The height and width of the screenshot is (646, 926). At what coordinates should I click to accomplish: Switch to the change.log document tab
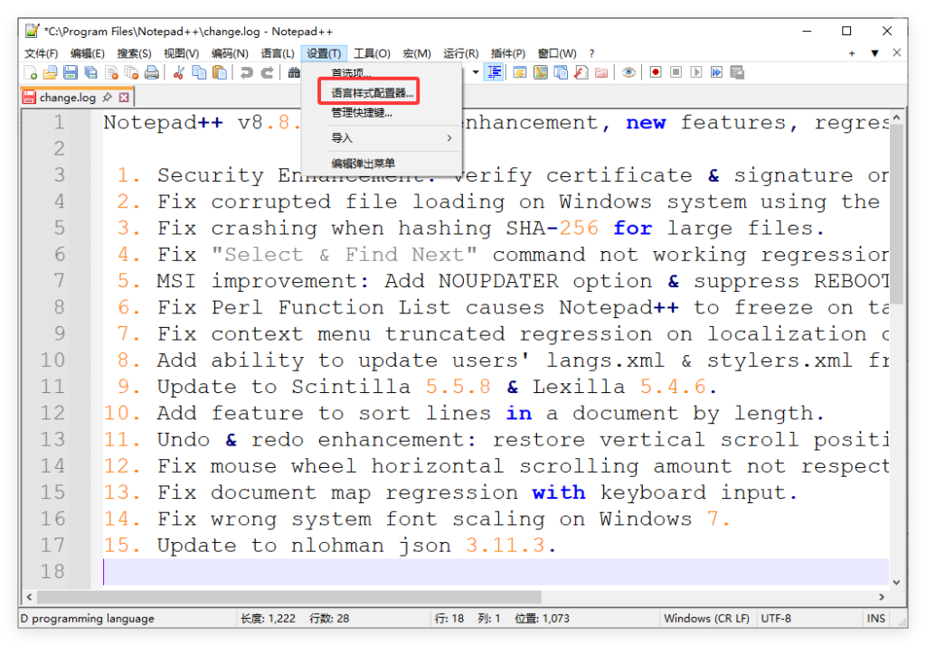67,98
